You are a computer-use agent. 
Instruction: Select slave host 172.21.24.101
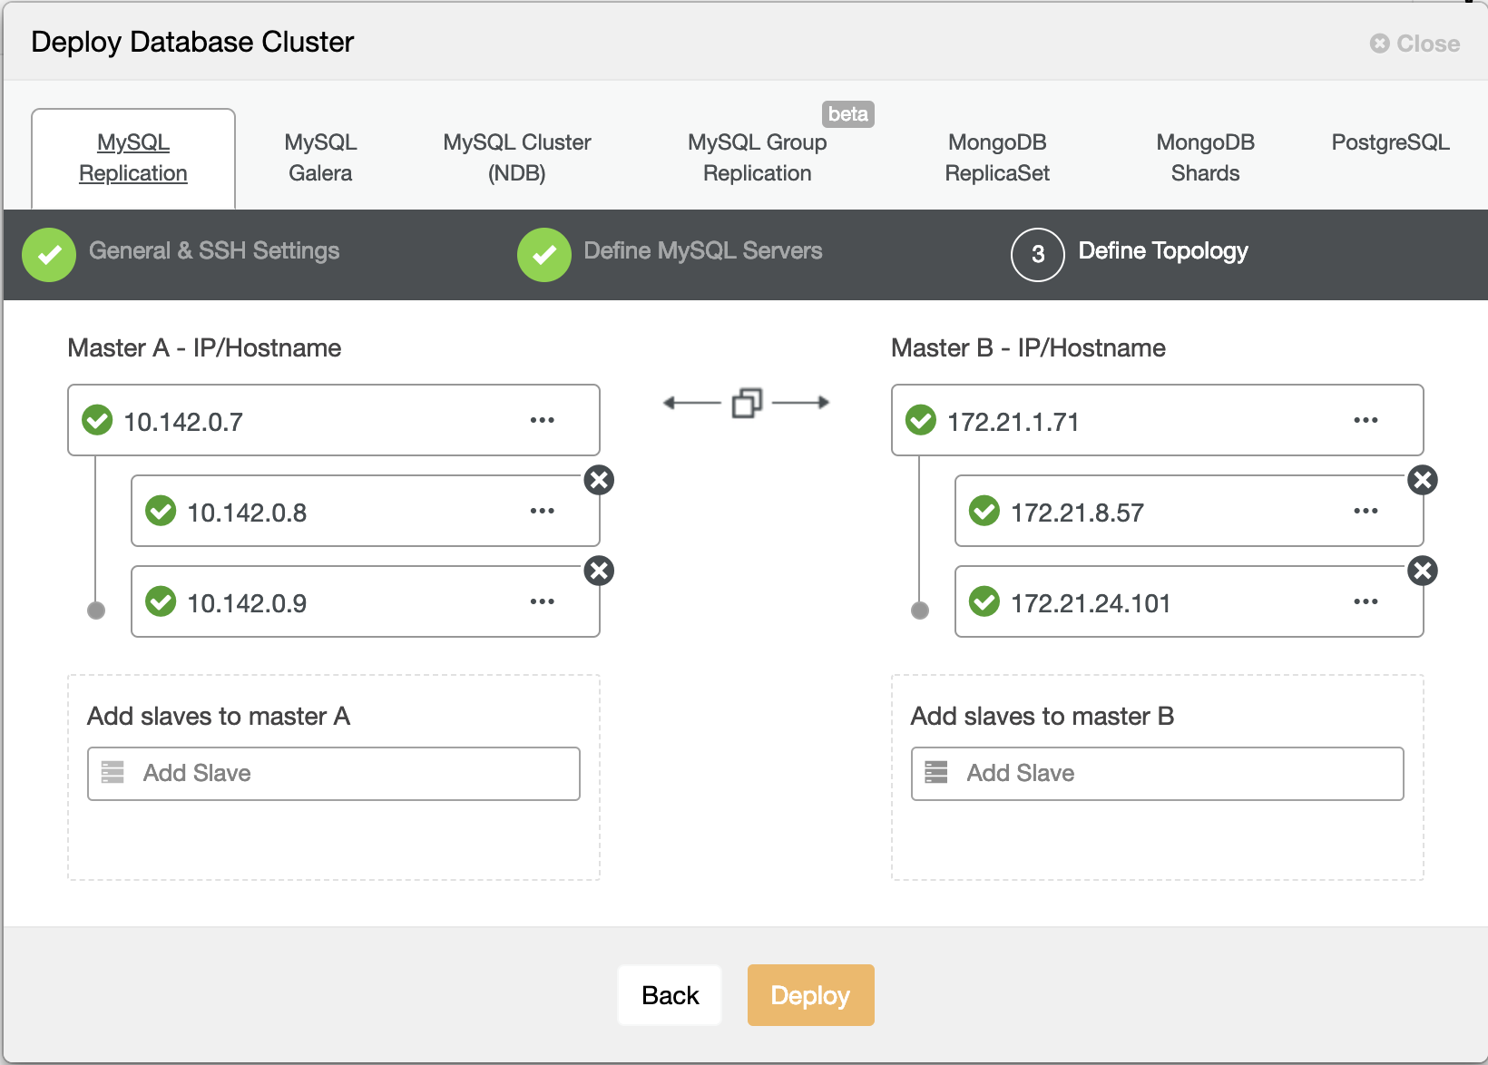coord(1189,601)
